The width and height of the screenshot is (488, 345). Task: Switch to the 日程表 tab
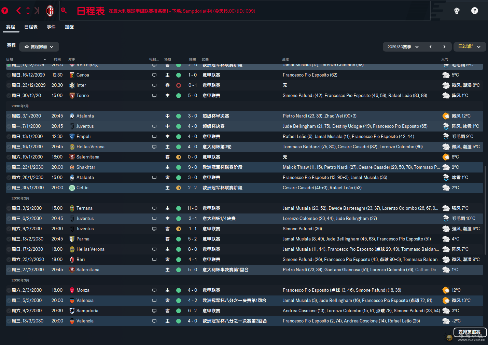point(31,27)
